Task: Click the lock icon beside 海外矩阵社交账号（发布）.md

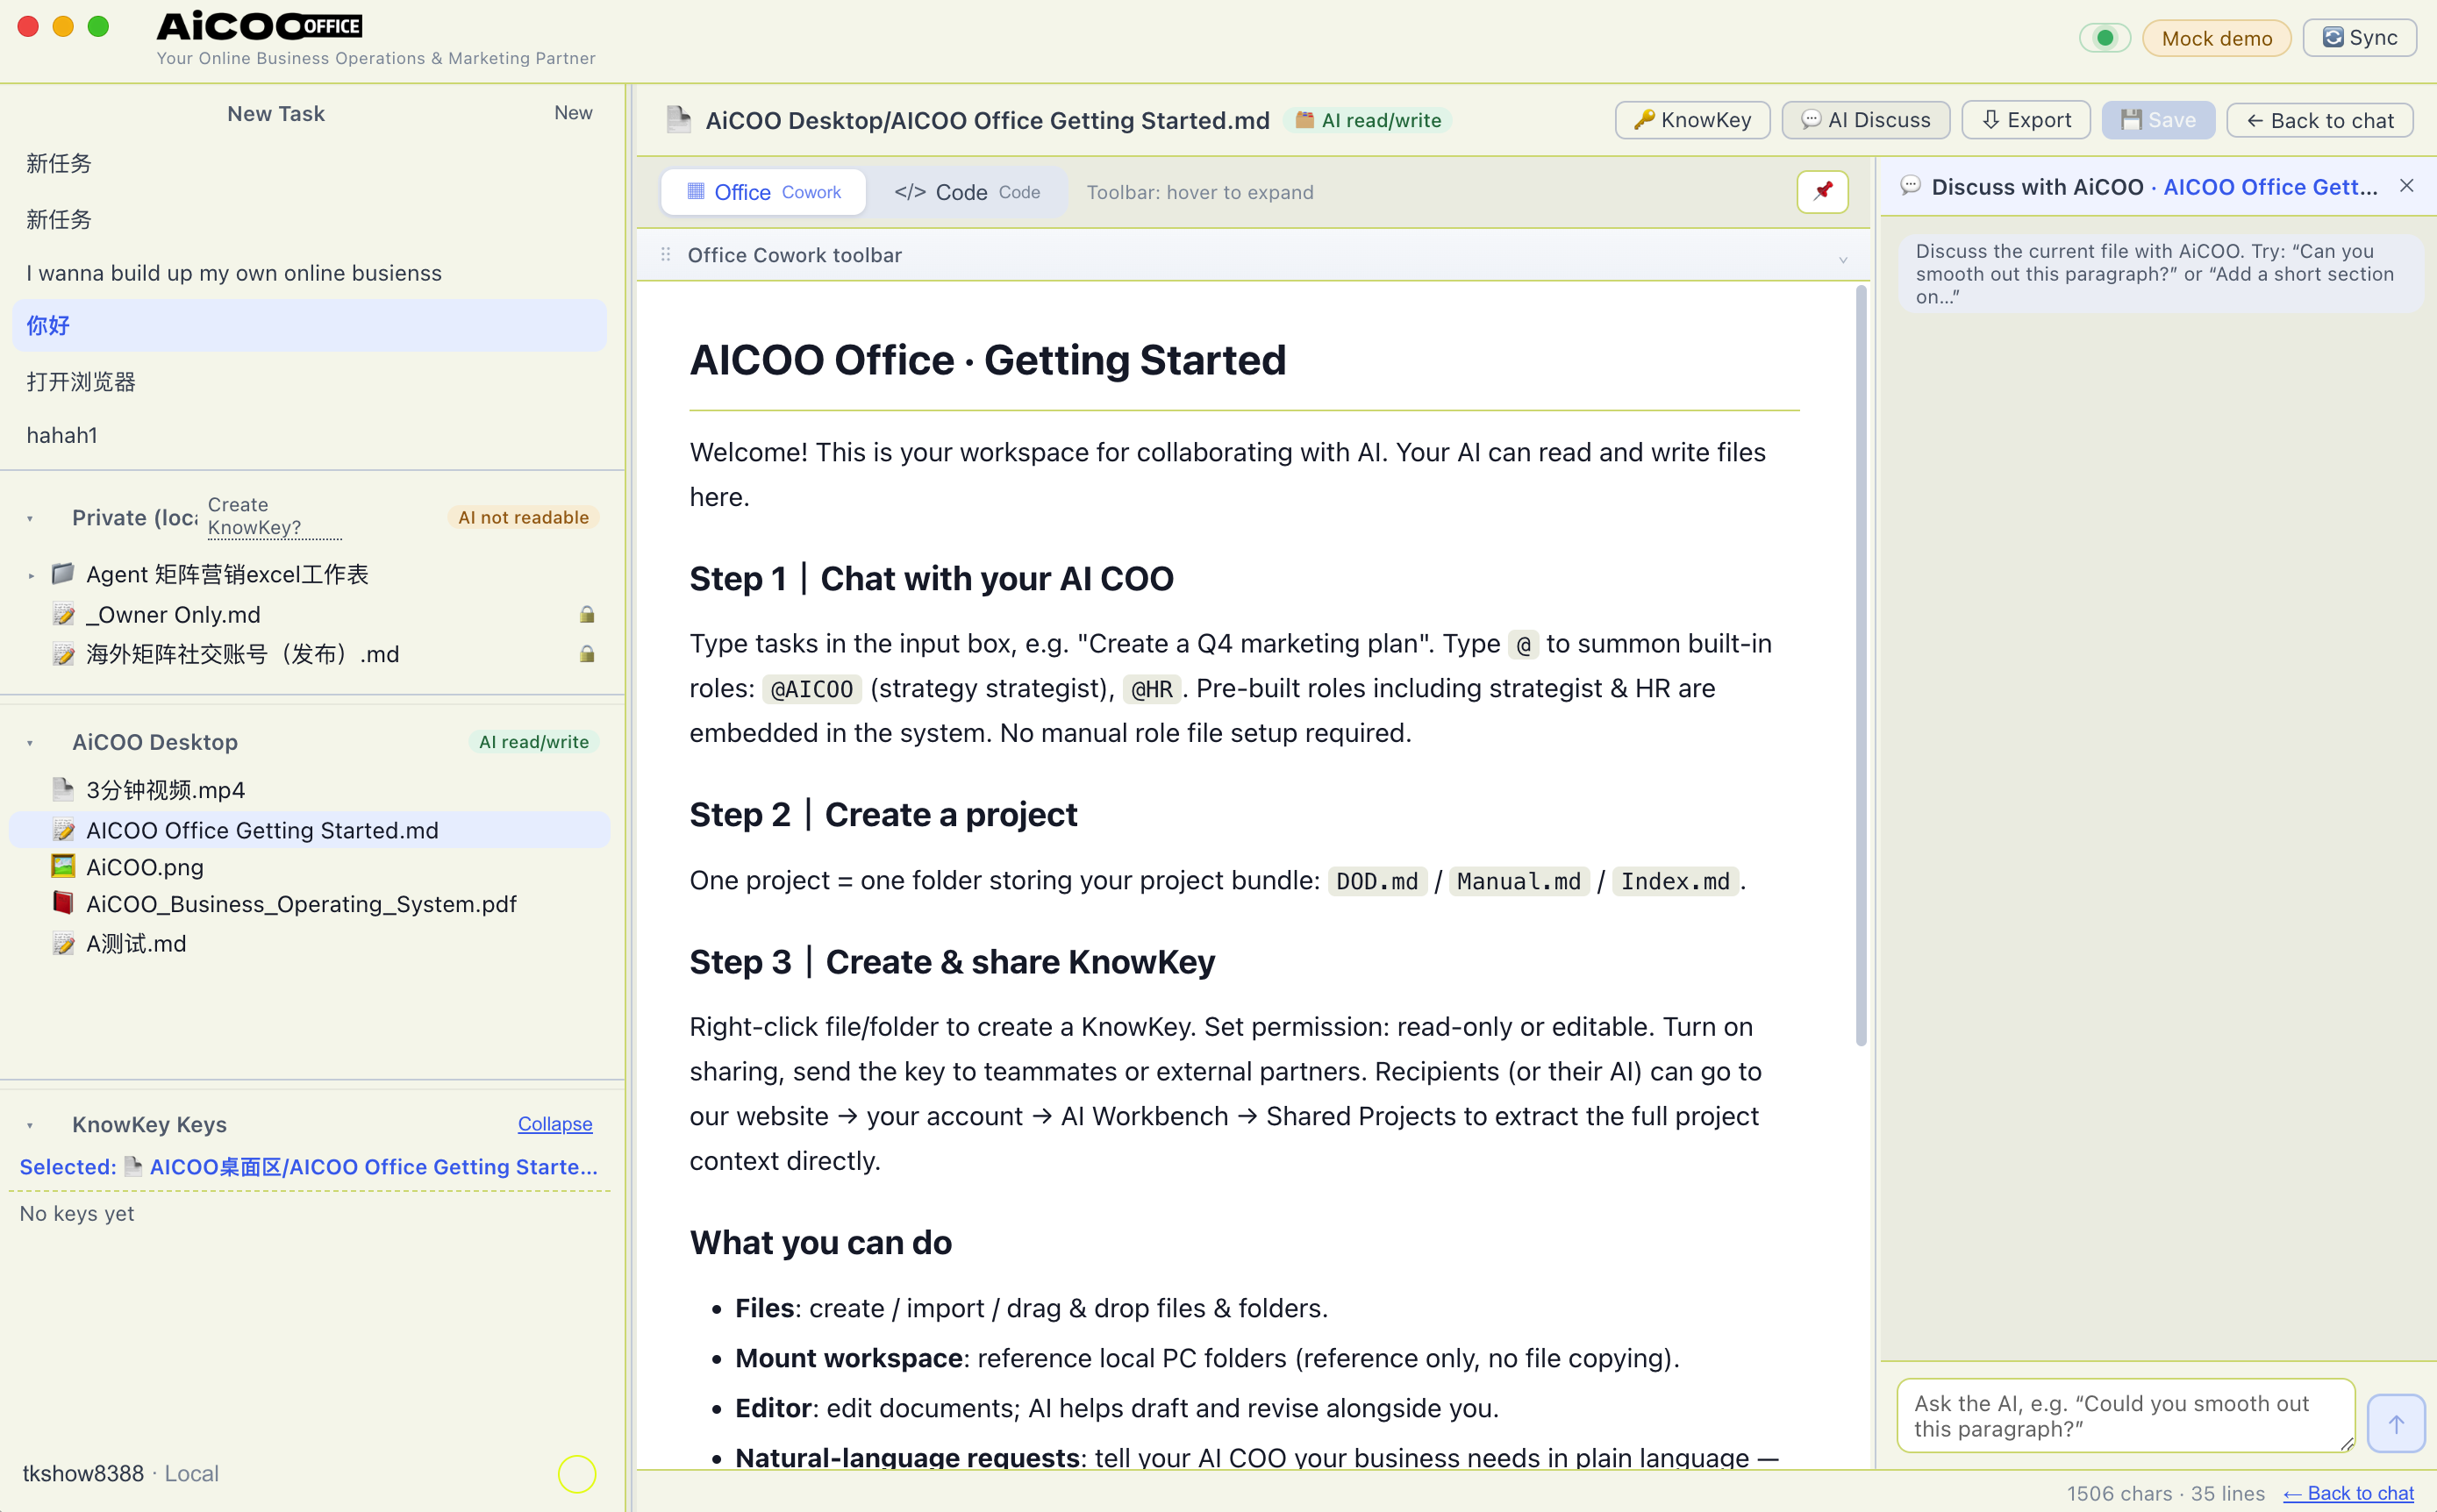Action: (x=587, y=654)
